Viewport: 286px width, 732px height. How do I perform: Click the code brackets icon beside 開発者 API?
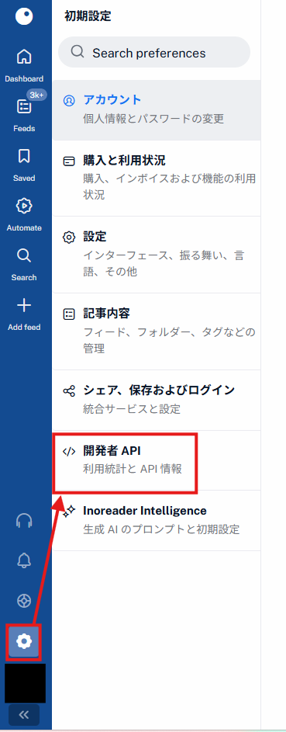[x=69, y=452]
